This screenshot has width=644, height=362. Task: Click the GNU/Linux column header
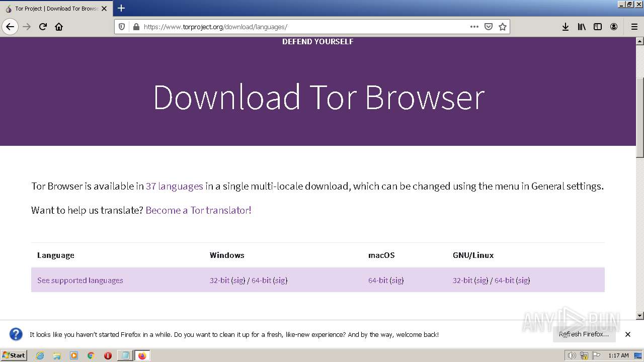click(x=473, y=255)
